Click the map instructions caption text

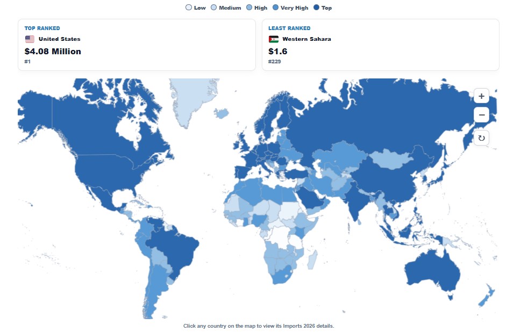(x=259, y=326)
